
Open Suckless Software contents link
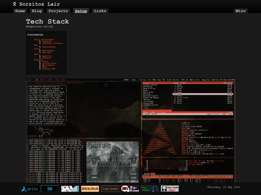click(x=52, y=43)
